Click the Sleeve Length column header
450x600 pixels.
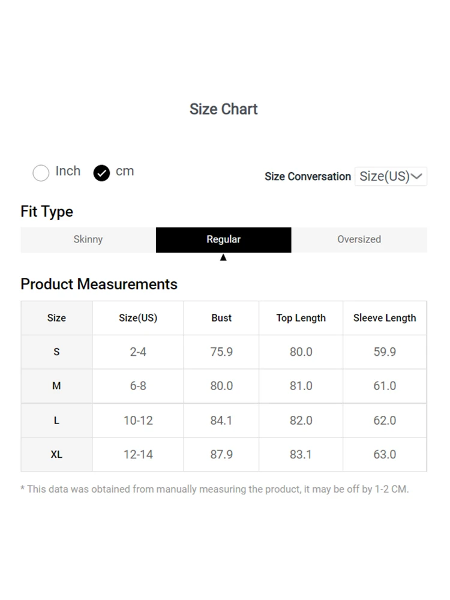(385, 318)
